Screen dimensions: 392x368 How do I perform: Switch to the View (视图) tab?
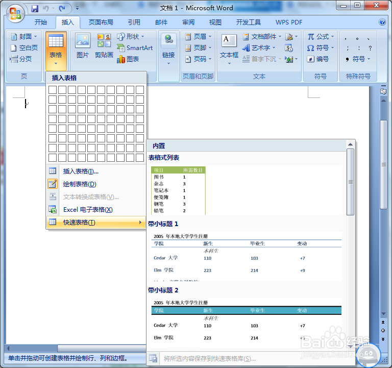[x=215, y=22]
